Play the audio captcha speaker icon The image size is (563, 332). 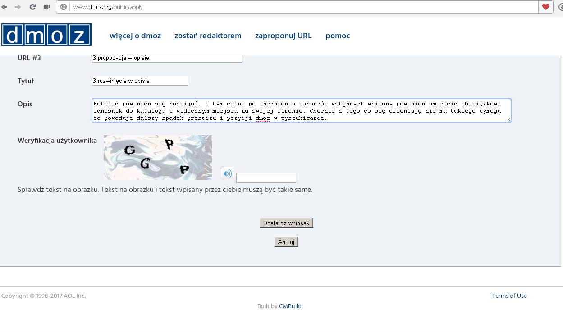click(x=228, y=173)
